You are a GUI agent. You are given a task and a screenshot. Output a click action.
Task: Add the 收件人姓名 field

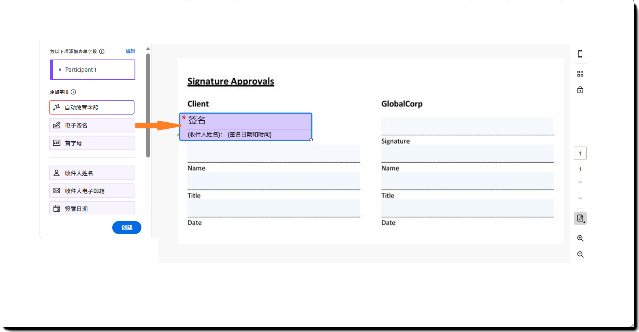point(92,173)
